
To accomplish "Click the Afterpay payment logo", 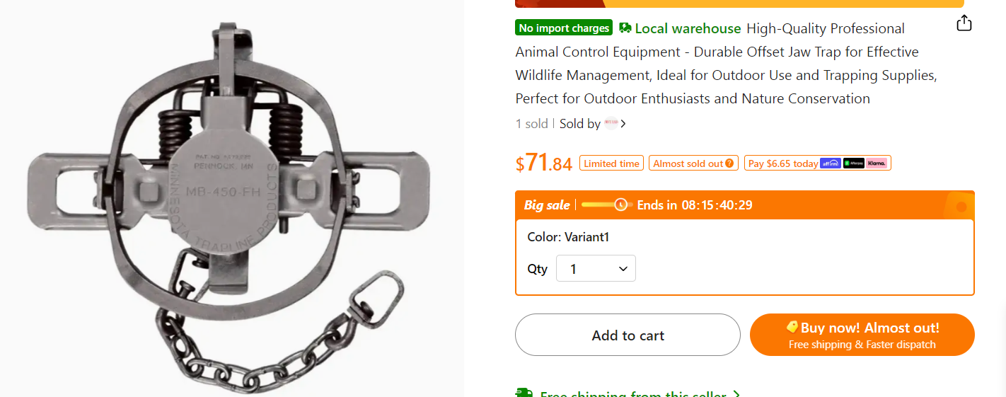I will coord(853,163).
